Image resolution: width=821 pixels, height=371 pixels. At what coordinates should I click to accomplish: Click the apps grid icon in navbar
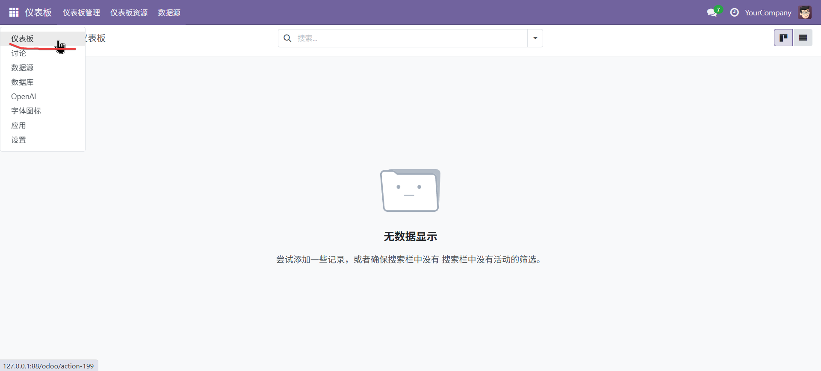[14, 12]
